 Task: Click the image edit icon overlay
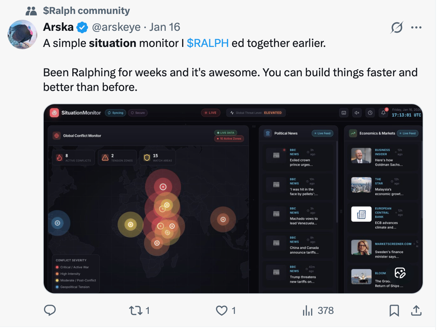(400, 273)
